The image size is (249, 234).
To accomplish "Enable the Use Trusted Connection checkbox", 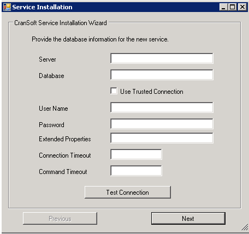I will 114,91.
